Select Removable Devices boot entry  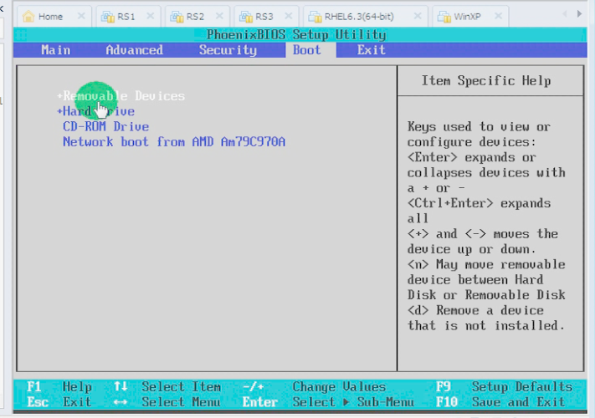(x=124, y=96)
